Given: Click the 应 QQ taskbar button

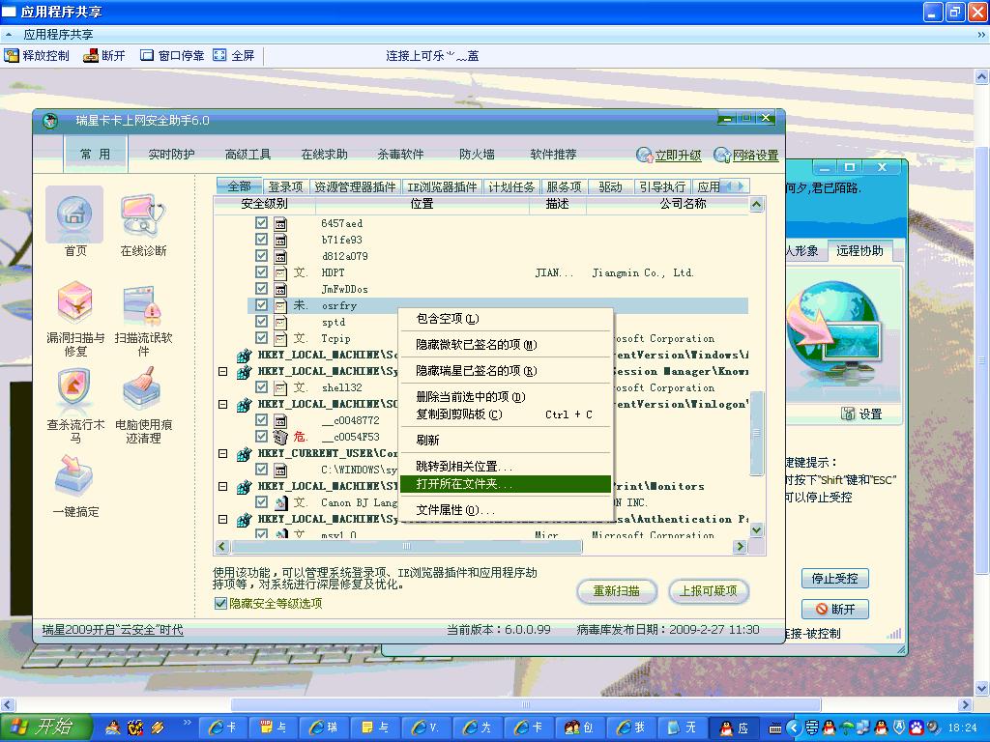Looking at the screenshot, I should tap(735, 728).
